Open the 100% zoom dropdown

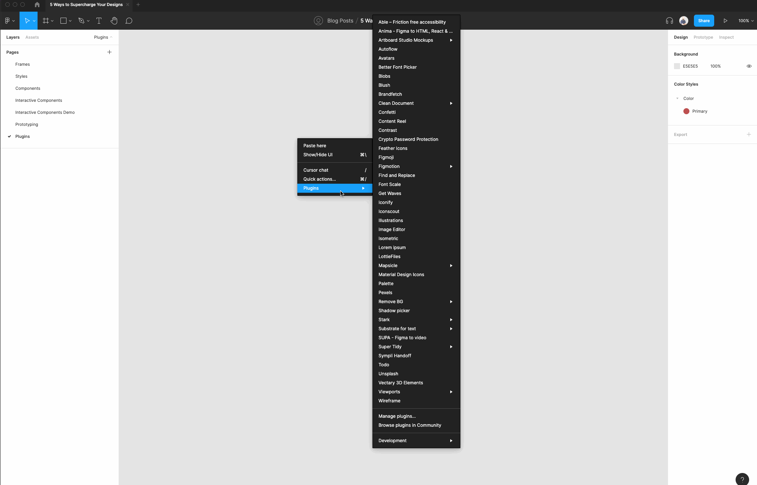[746, 21]
